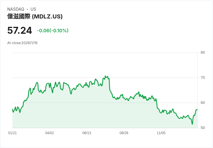This screenshot has width=213, height=148.
Task: Click the US market label
Action: point(33,9)
